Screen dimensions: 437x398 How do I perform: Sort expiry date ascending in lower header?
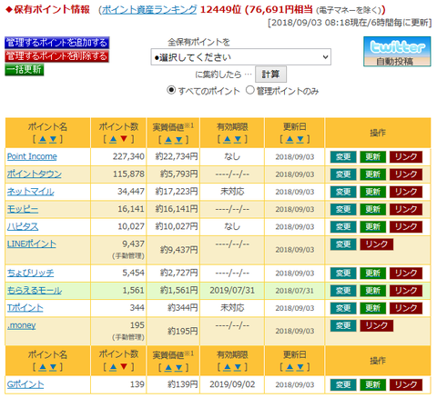coord(228,367)
